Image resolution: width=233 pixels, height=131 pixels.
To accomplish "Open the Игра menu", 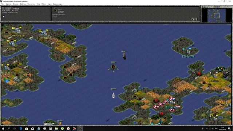I will pyautogui.click(x=3, y=4).
